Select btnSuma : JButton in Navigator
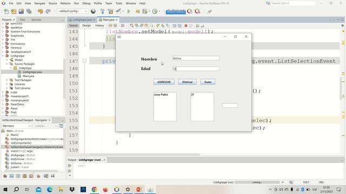The height and width of the screenshot is (194, 346). click(22, 163)
